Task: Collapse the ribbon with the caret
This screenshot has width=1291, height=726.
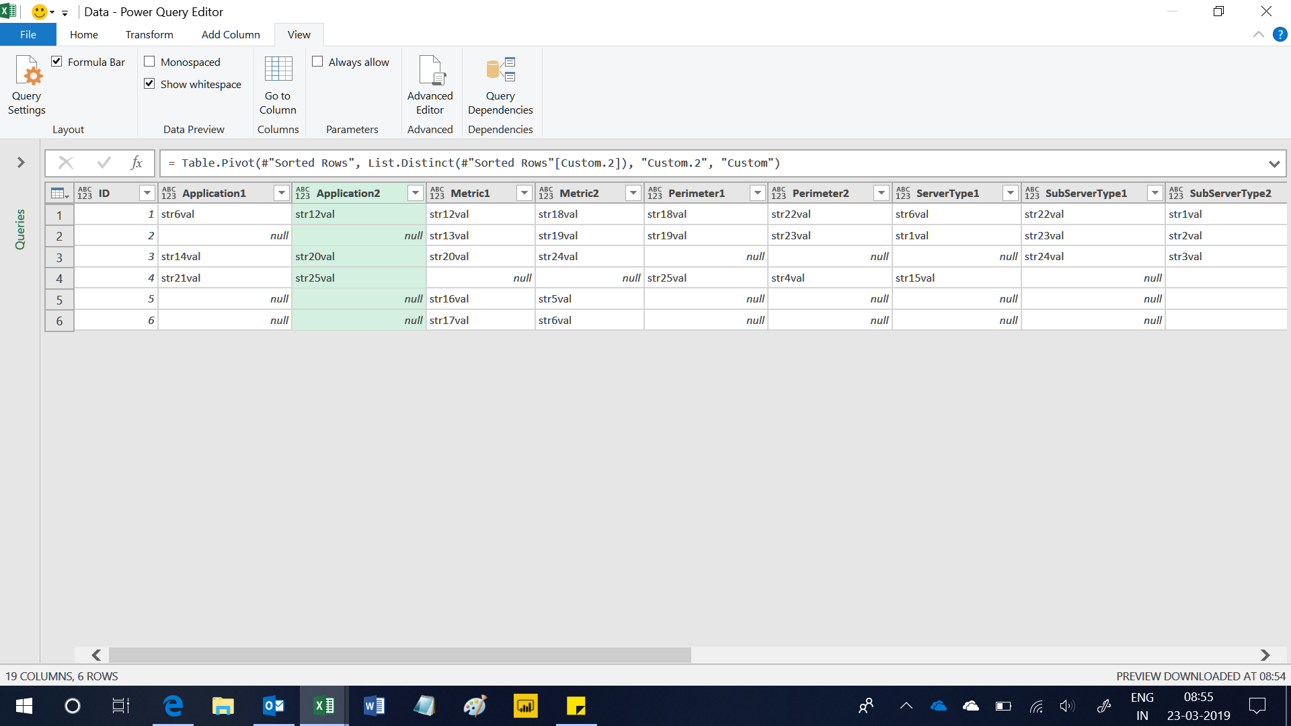Action: pyautogui.click(x=1259, y=34)
